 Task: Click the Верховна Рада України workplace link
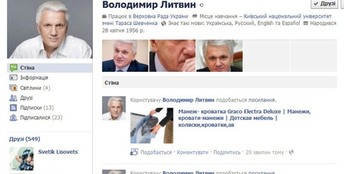point(160,16)
